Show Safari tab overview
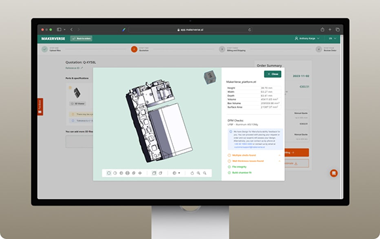 (x=337, y=29)
